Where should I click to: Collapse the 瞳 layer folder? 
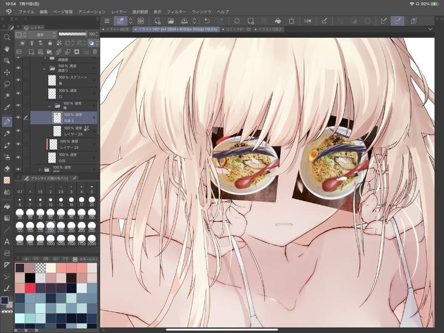tap(50, 105)
